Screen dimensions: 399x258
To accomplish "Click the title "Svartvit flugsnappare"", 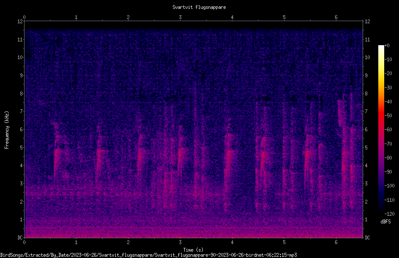I will [199, 7].
